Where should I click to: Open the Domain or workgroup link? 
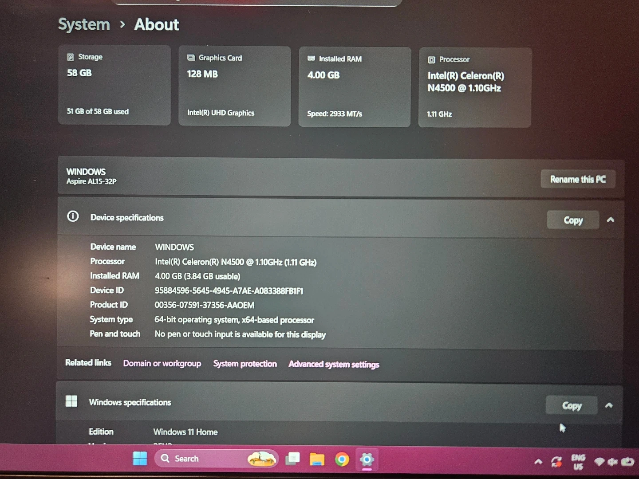[x=162, y=363]
